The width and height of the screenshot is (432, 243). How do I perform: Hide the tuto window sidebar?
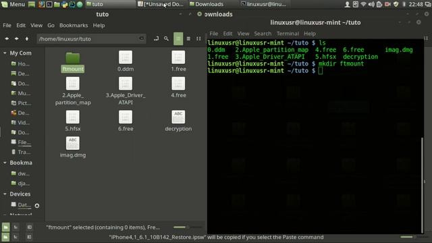coord(29,227)
